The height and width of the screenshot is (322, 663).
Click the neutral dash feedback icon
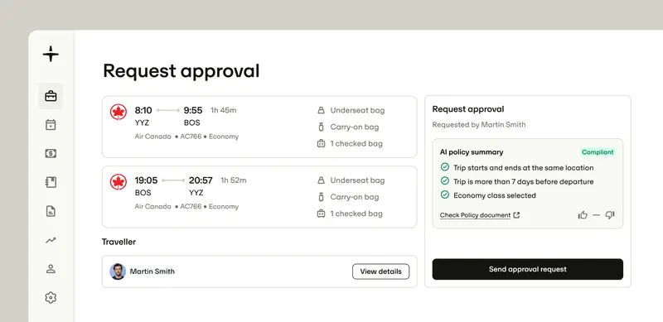pyautogui.click(x=596, y=215)
